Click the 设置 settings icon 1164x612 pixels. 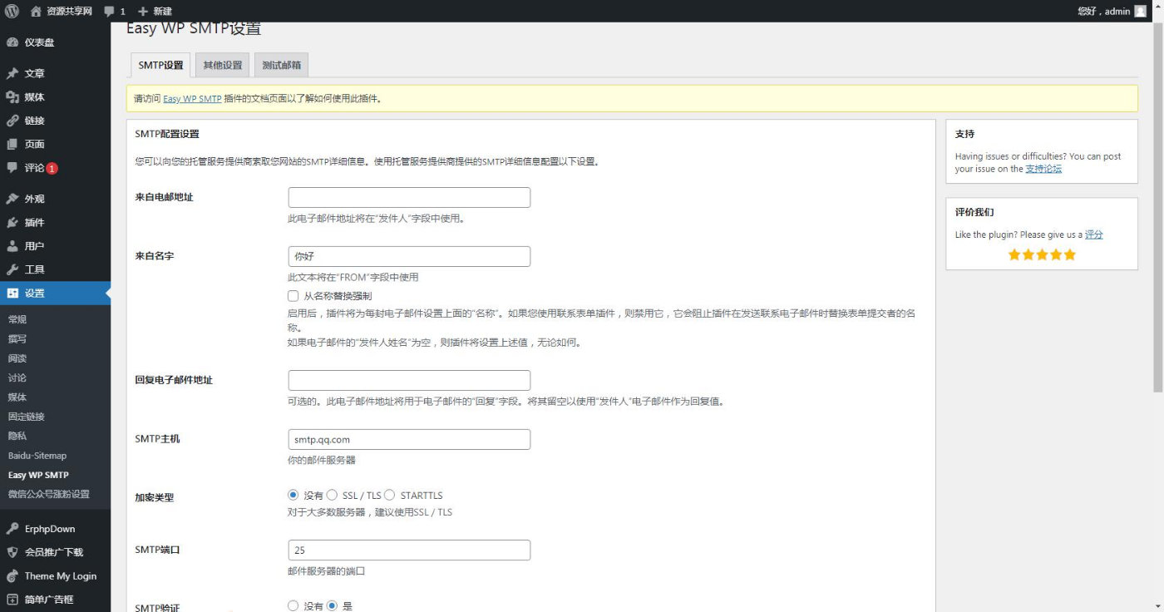pos(12,294)
